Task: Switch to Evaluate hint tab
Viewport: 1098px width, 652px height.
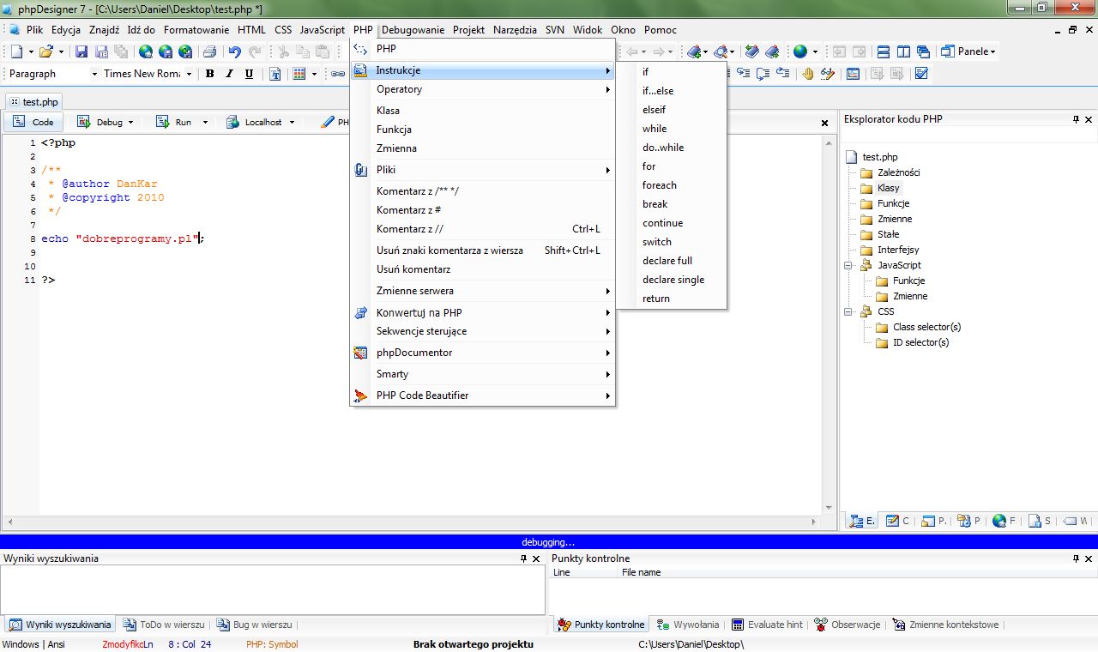Action: coord(768,625)
